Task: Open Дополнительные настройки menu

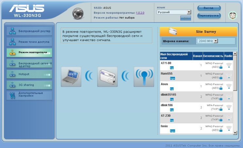Action: (x=29, y=95)
